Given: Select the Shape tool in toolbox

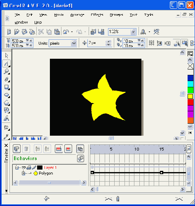Looking at the screenshot, I should point(6,64).
